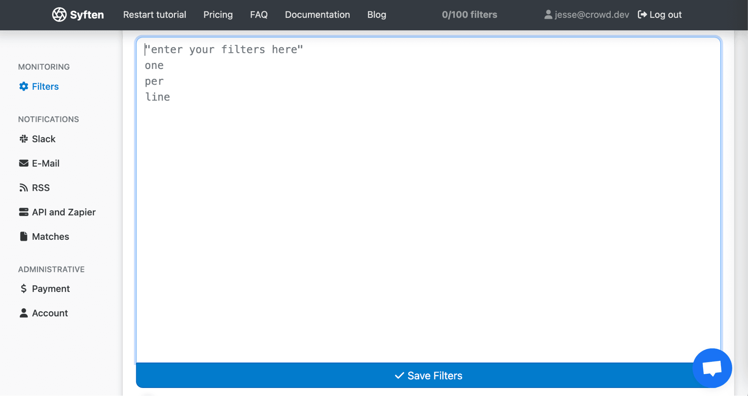Click the Matches document icon
The width and height of the screenshot is (748, 396).
[24, 237]
